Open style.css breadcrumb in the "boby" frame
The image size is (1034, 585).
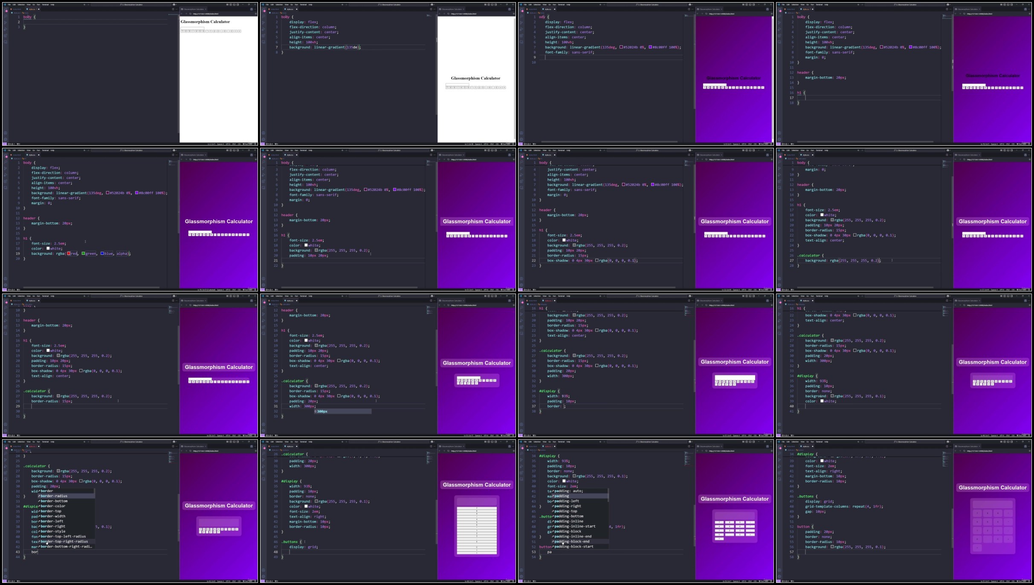click(16, 13)
